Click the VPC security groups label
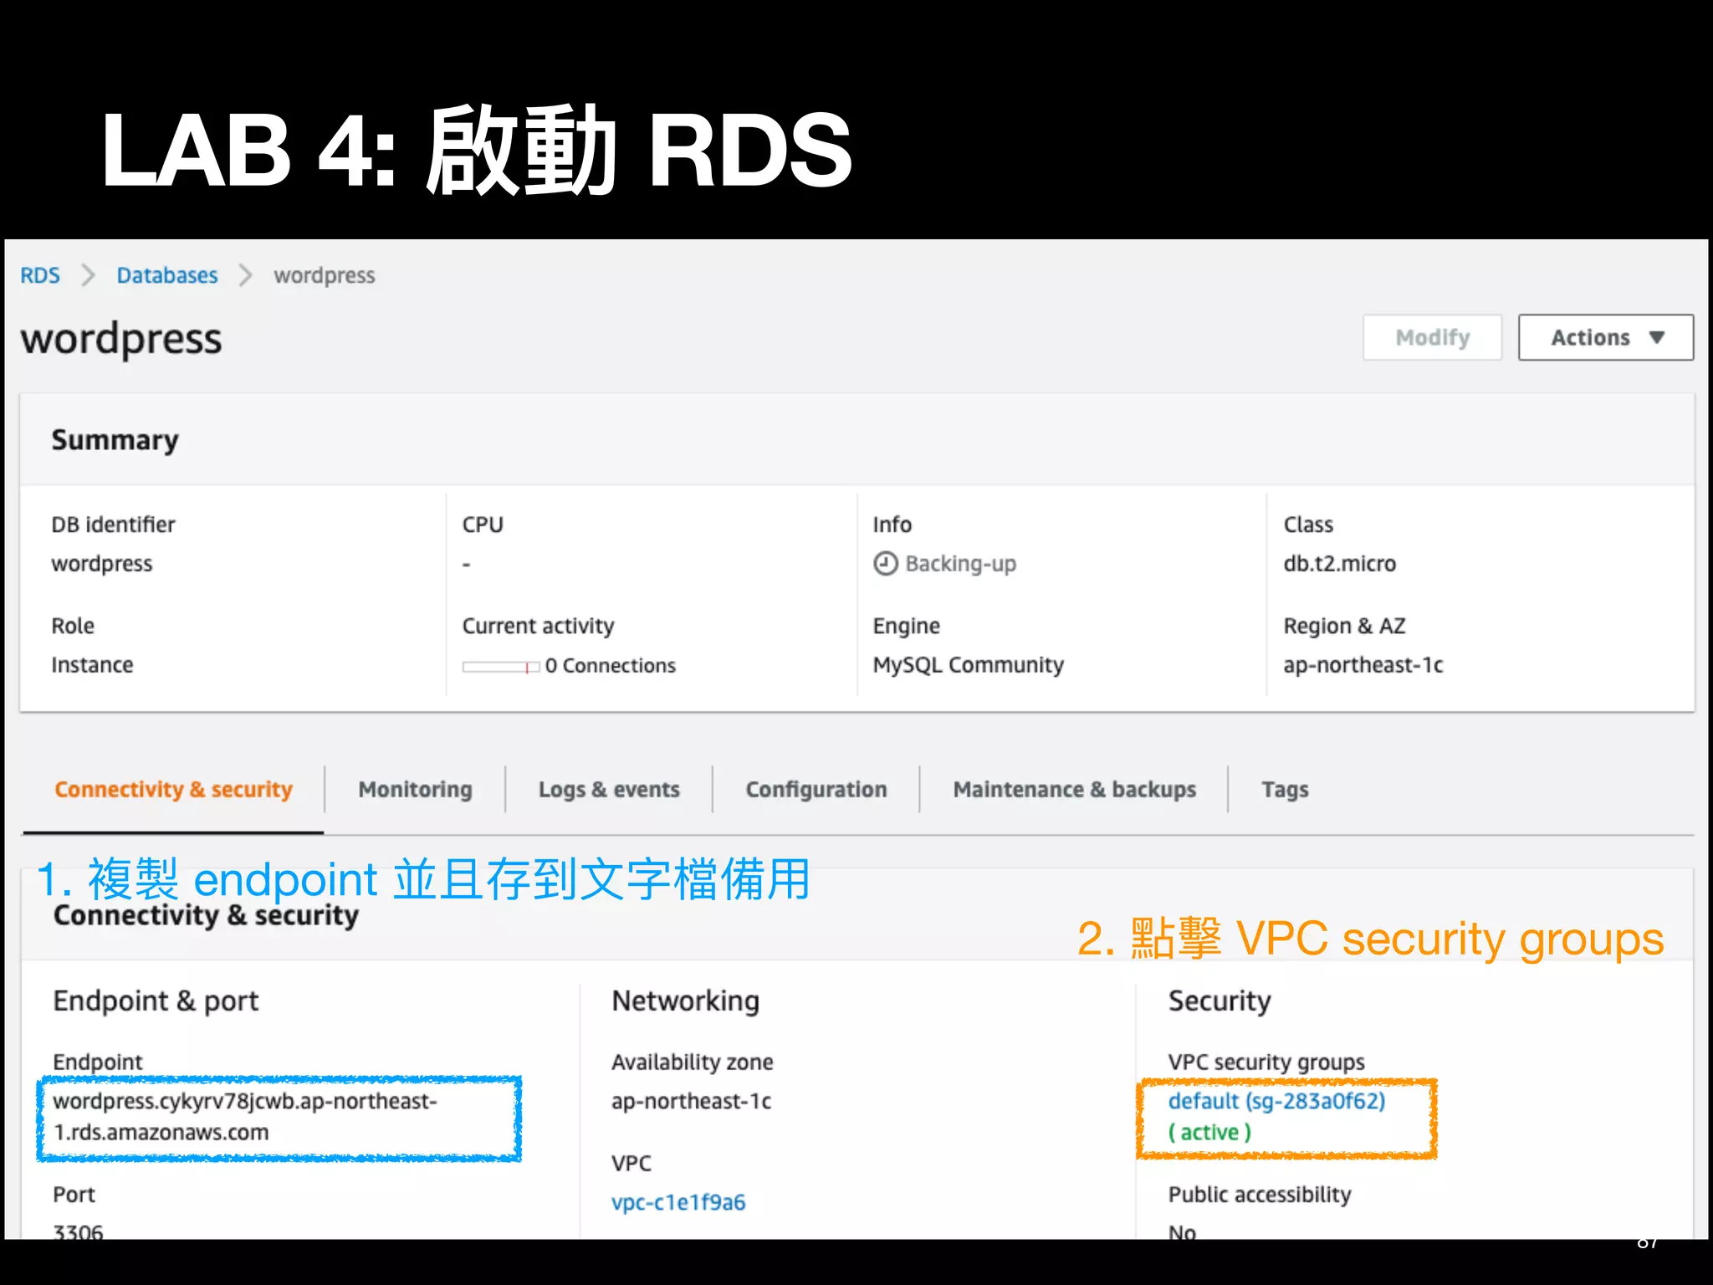 [x=1266, y=1062]
